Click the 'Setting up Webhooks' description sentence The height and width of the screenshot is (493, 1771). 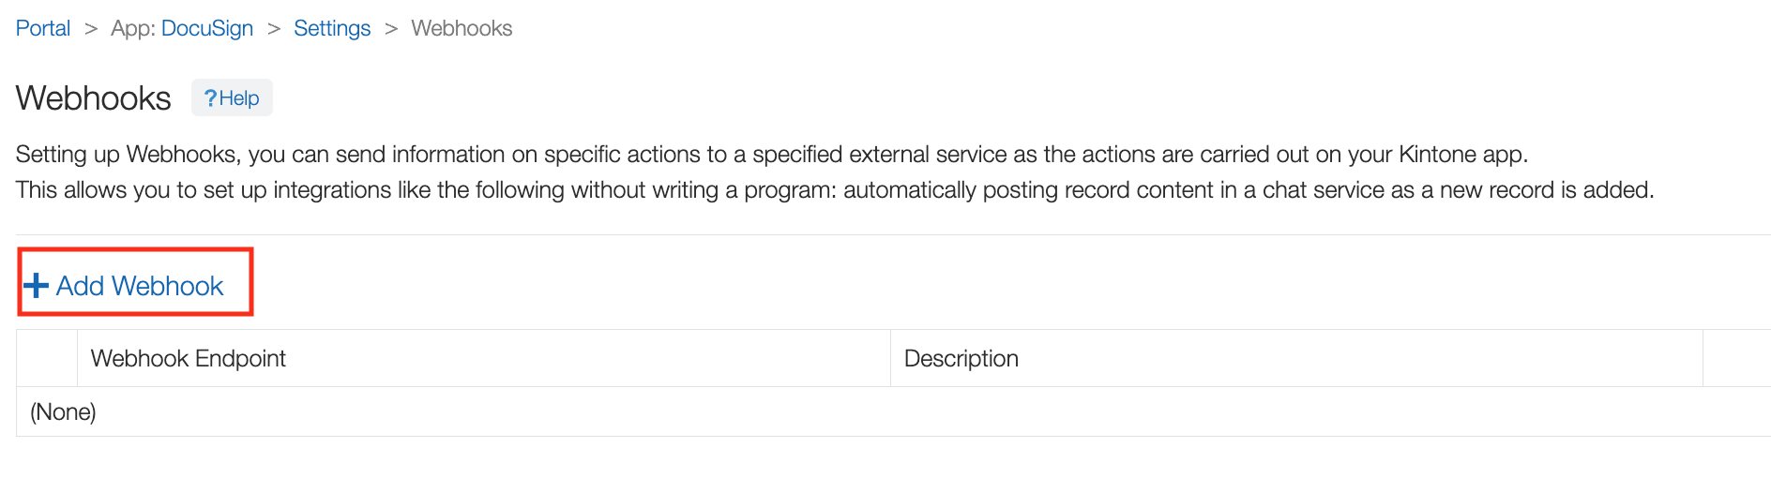click(771, 155)
